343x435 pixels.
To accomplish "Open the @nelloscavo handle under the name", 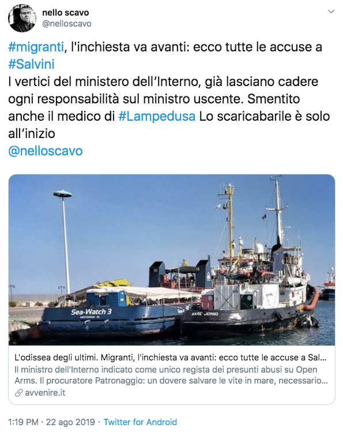I will click(x=66, y=24).
